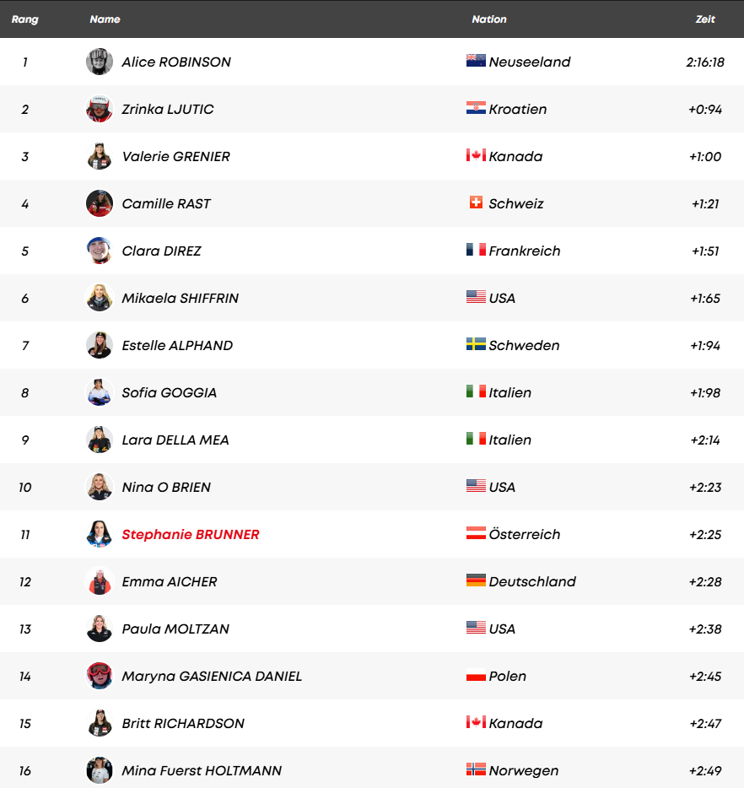Click the Polish flag next to Polen

point(476,675)
